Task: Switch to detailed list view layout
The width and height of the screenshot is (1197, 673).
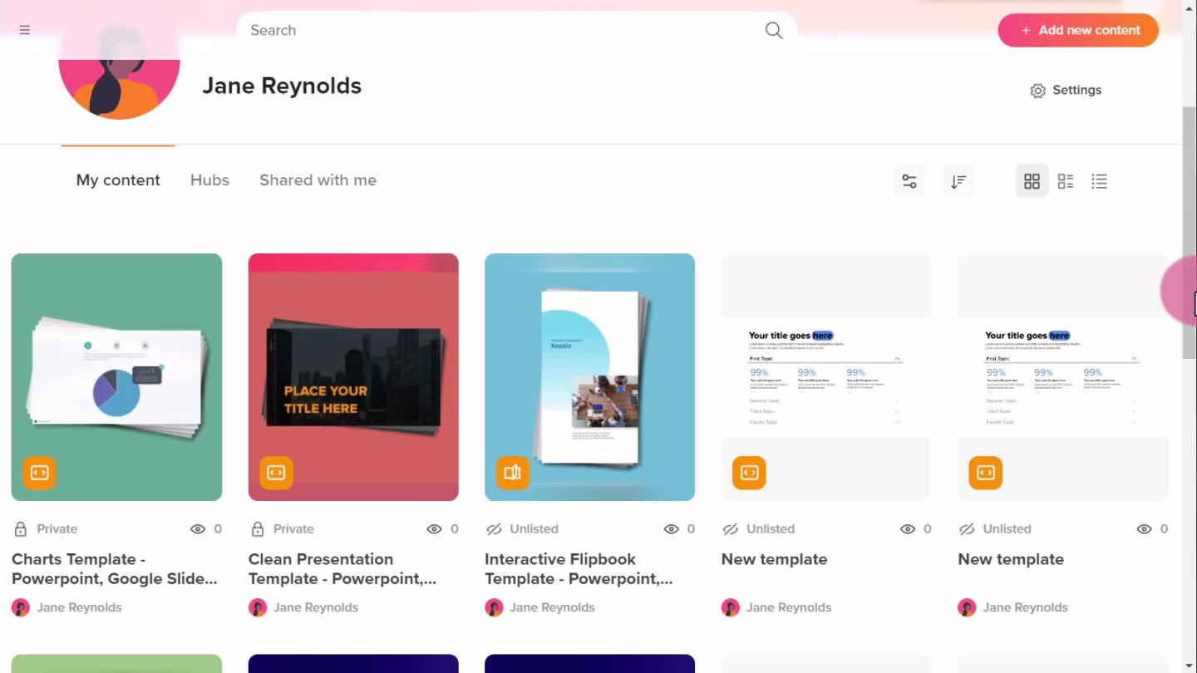Action: coord(1066,181)
